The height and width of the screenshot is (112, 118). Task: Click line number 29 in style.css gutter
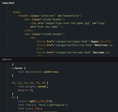coord(7,101)
